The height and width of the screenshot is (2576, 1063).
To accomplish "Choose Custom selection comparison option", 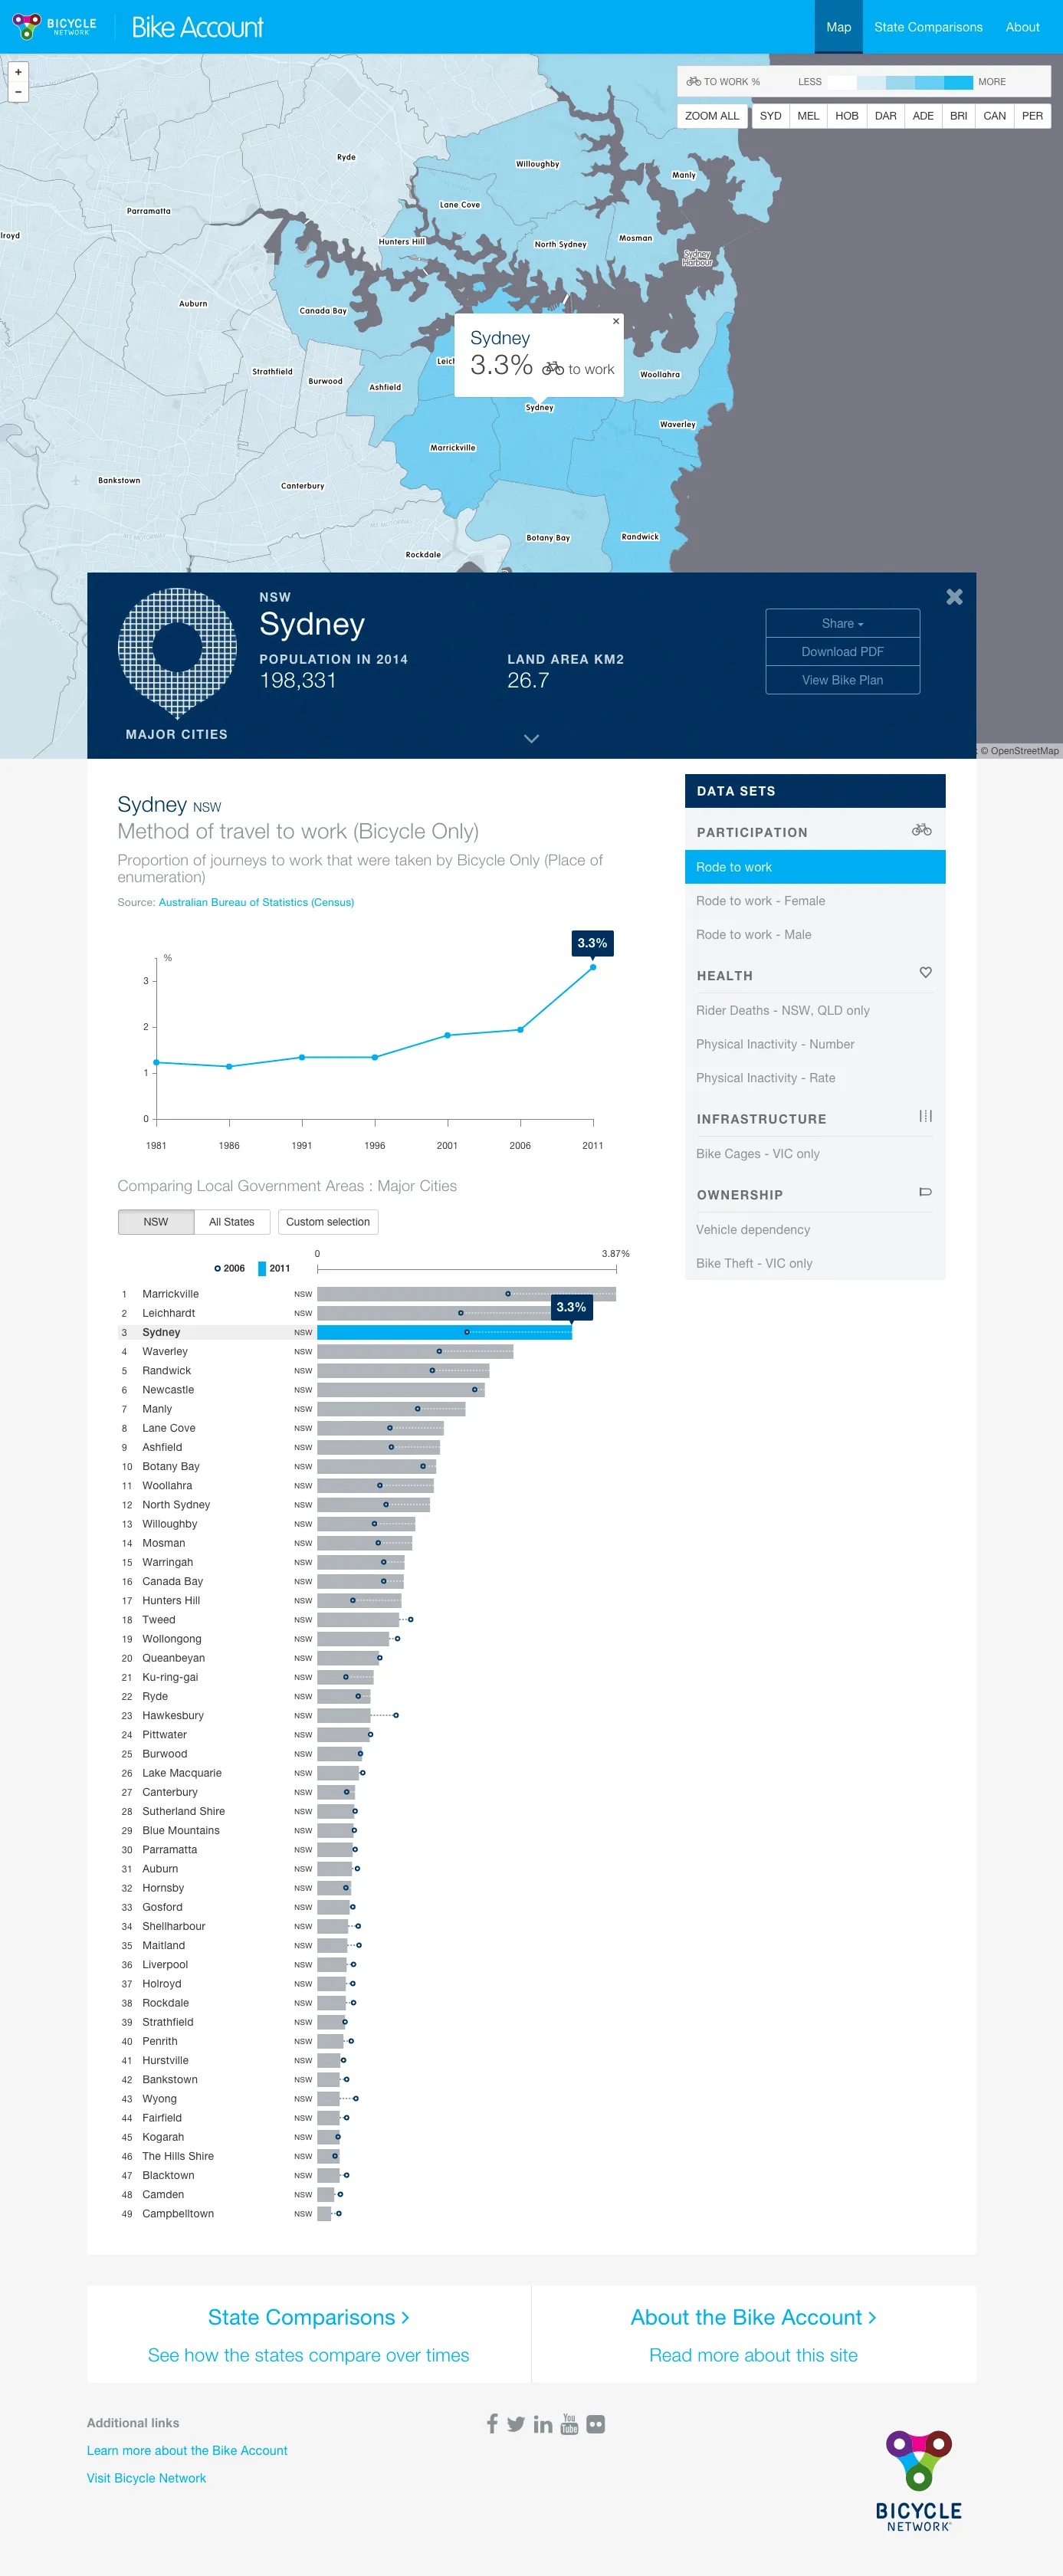I will [x=328, y=1222].
